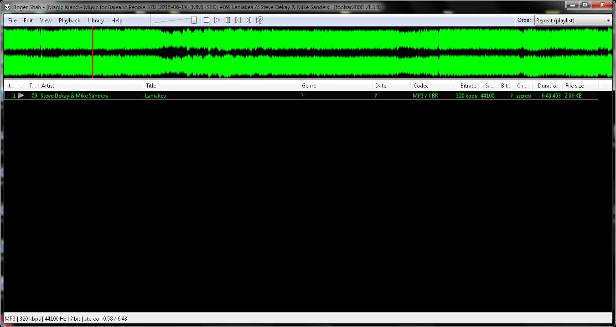Sort by the Genre column header
616x327 pixels.
336,86
